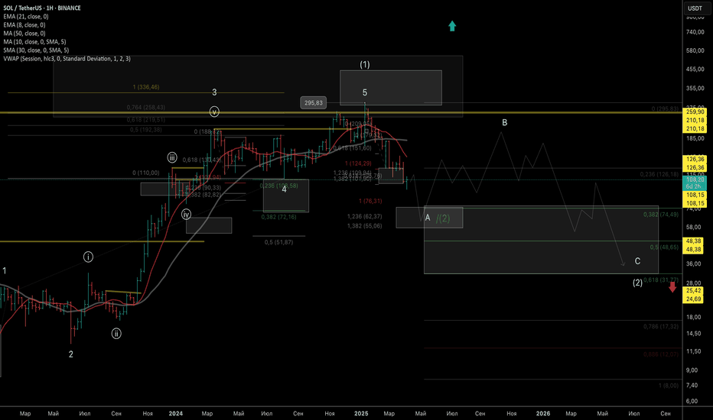Select the wave B label
This screenshot has width=713, height=420.
[504, 123]
